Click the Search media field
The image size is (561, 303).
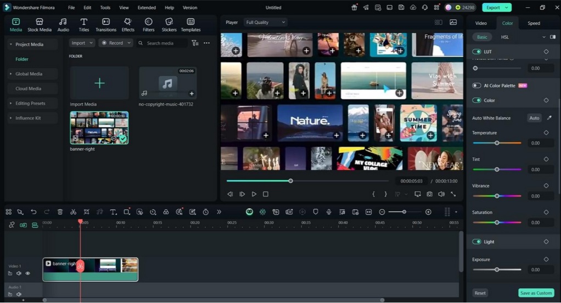coord(162,43)
